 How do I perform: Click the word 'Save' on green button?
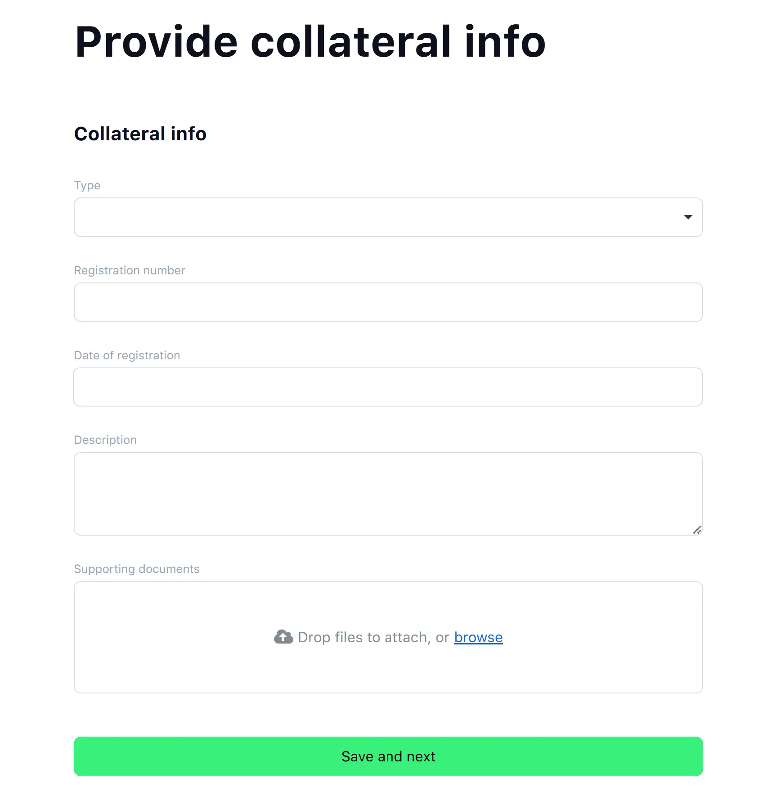click(358, 756)
